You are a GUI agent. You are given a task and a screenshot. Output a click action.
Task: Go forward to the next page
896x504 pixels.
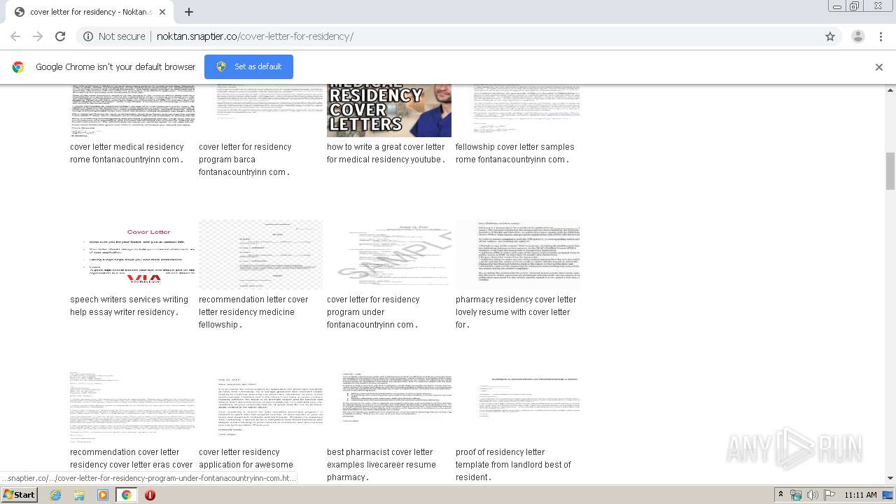point(38,36)
